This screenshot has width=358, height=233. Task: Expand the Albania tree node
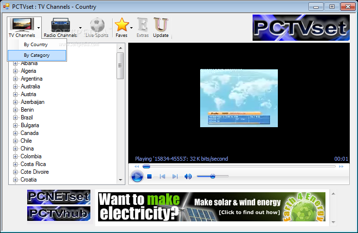(x=15, y=63)
